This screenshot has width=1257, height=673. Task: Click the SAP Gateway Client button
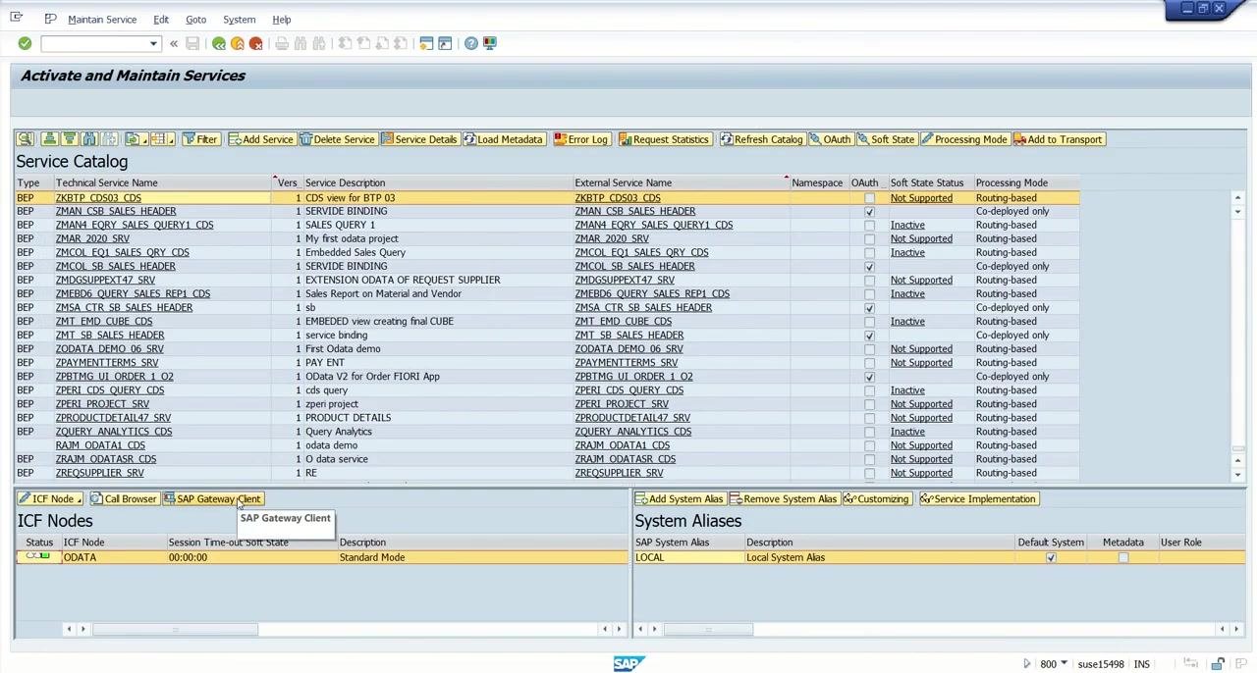coord(213,498)
